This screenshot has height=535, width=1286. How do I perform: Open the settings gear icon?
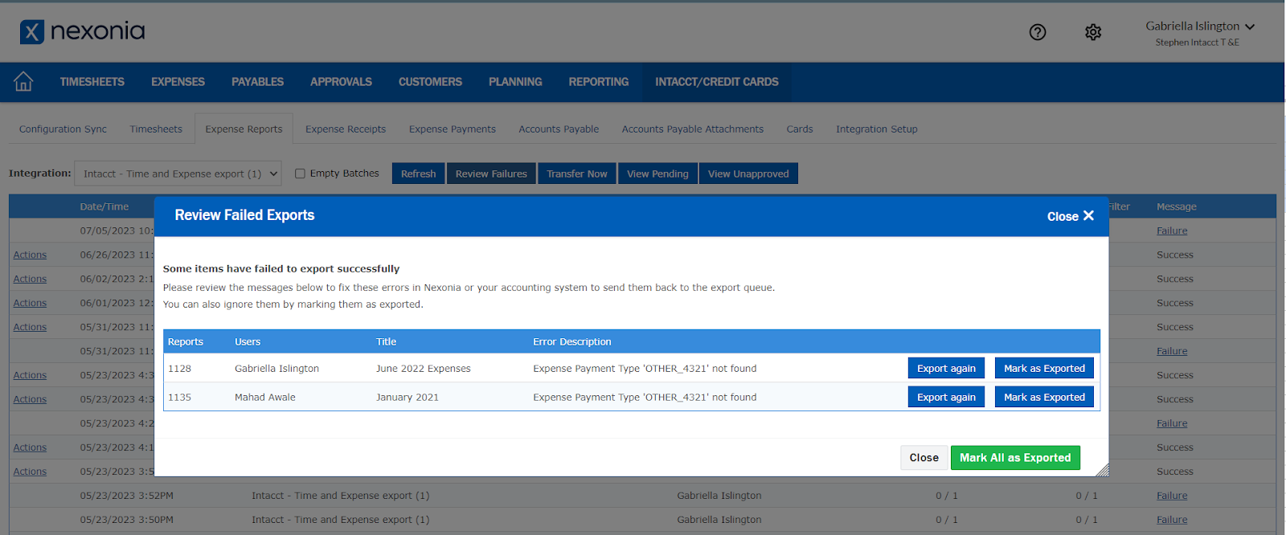click(x=1093, y=32)
